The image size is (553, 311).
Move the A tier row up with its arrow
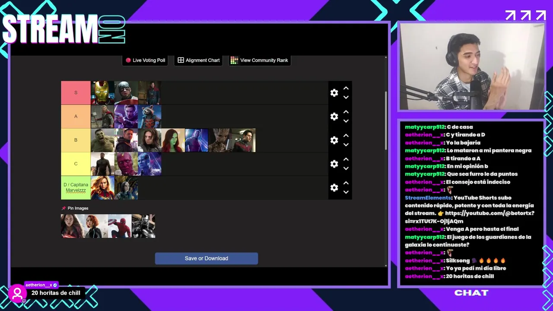[346, 112]
